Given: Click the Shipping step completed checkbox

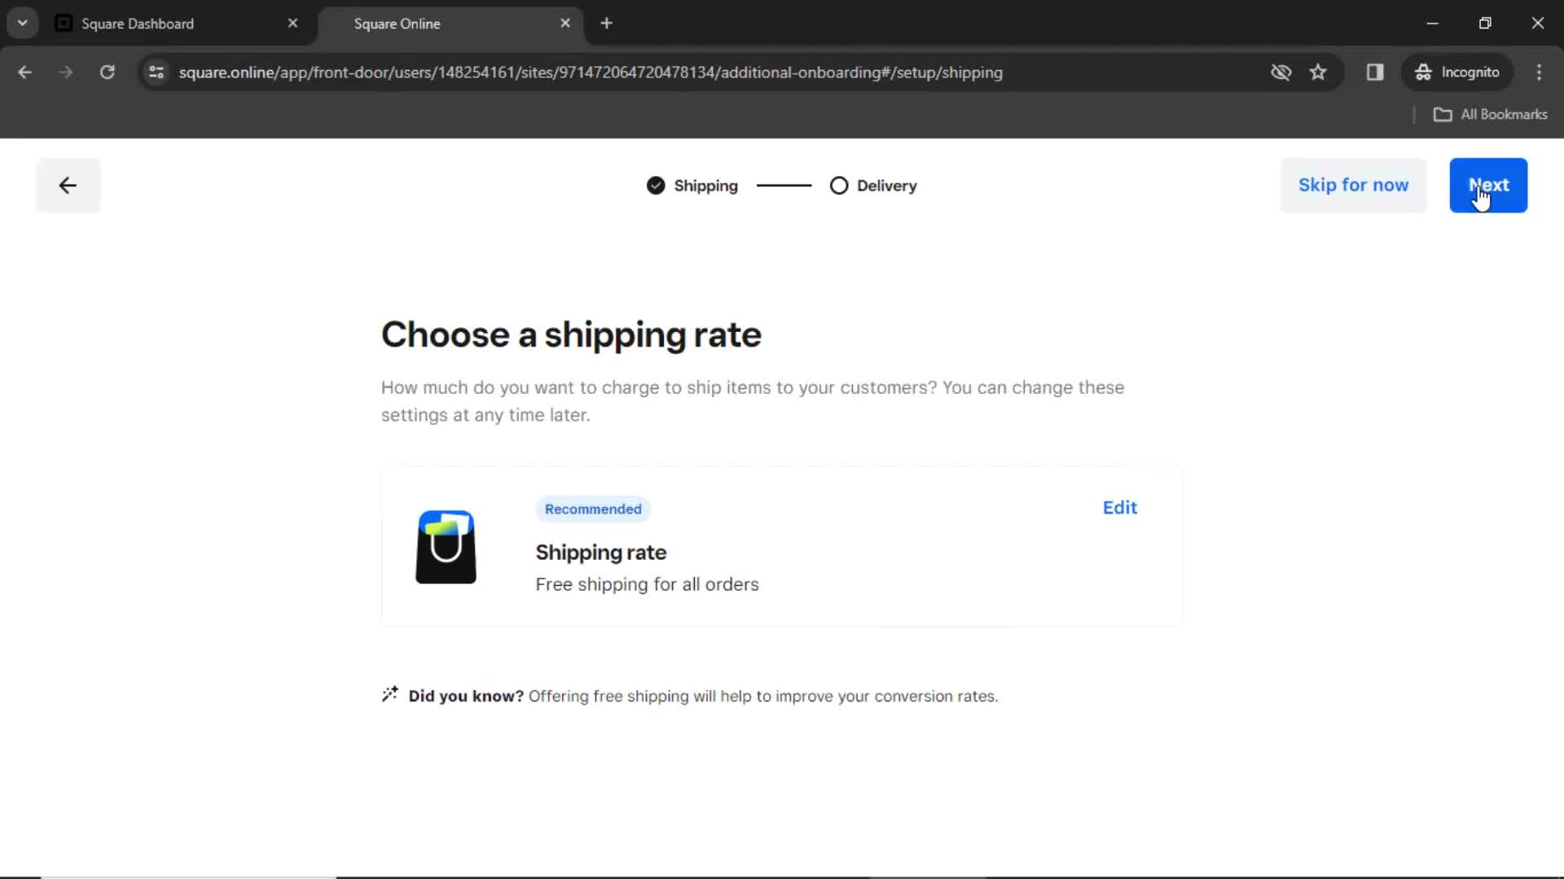Looking at the screenshot, I should [655, 186].
